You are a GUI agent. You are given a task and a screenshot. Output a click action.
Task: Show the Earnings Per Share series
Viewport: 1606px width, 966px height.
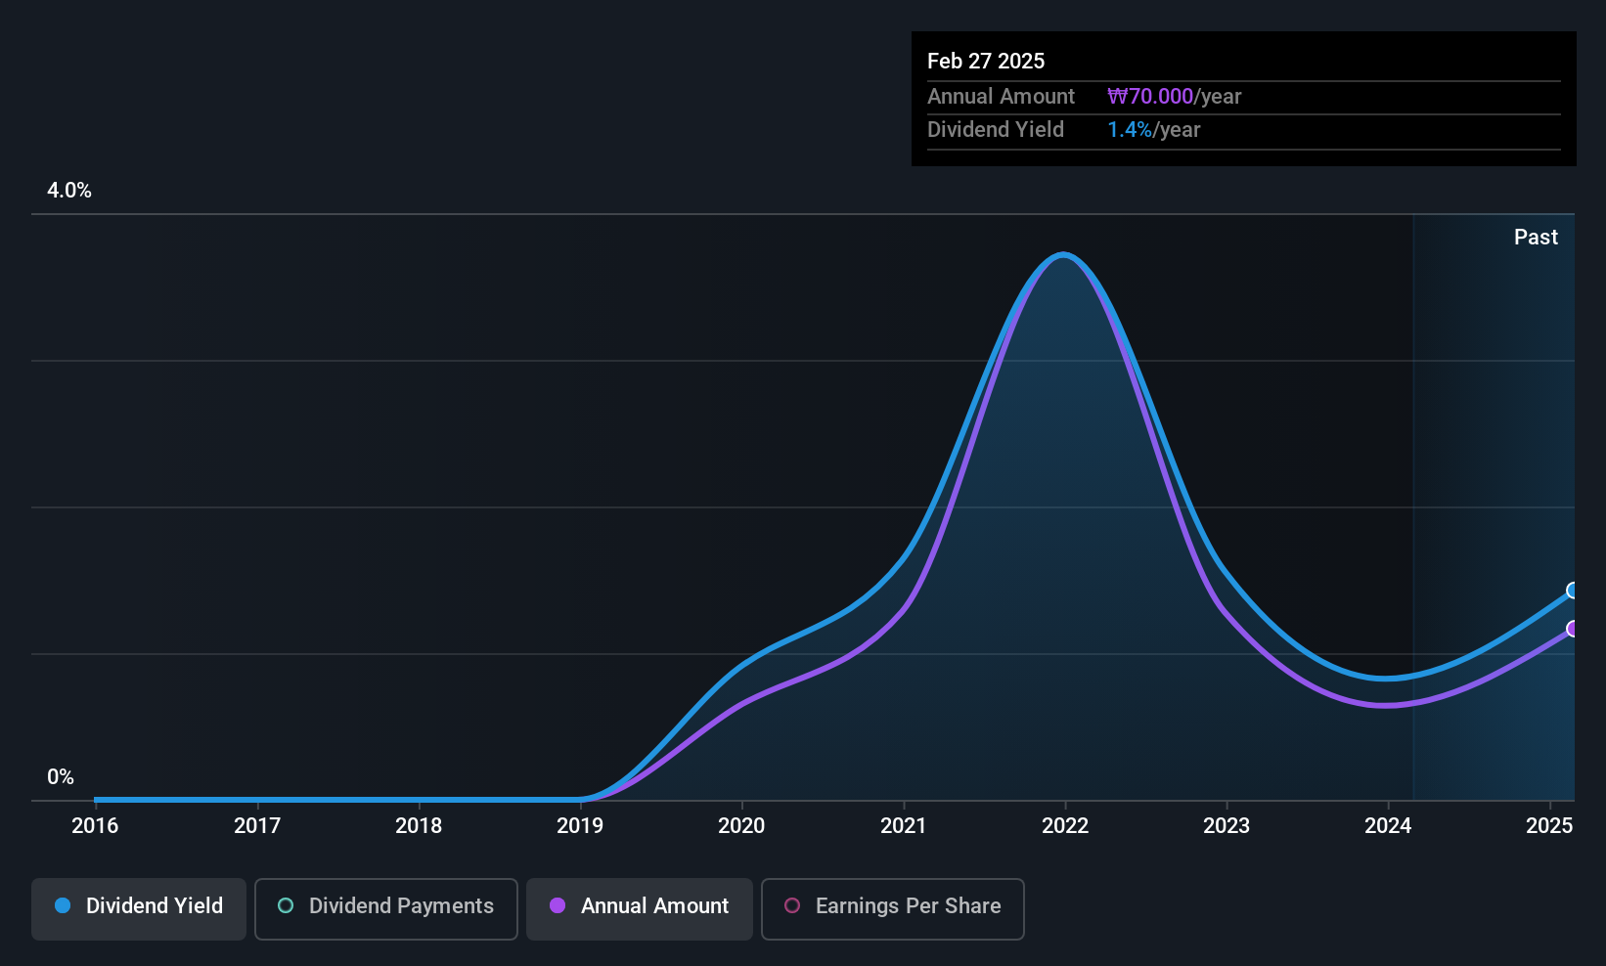click(893, 908)
